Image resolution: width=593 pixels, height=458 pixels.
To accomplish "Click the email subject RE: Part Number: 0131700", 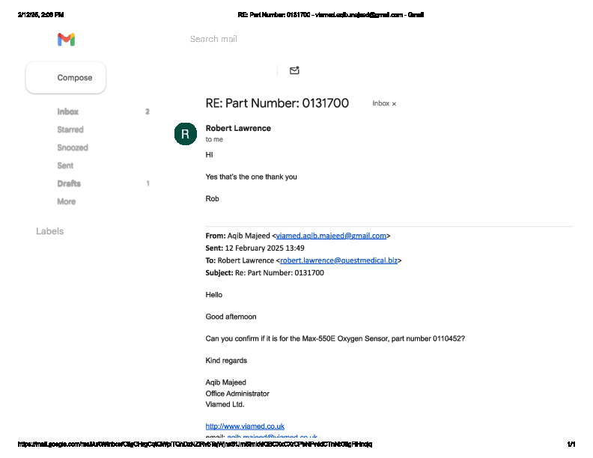I will pyautogui.click(x=277, y=103).
